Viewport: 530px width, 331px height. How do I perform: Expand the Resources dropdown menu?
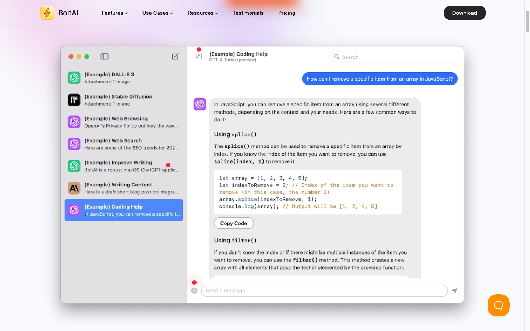click(203, 13)
